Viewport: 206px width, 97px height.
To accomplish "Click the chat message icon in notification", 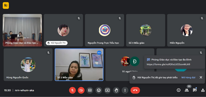I will click(148, 60).
